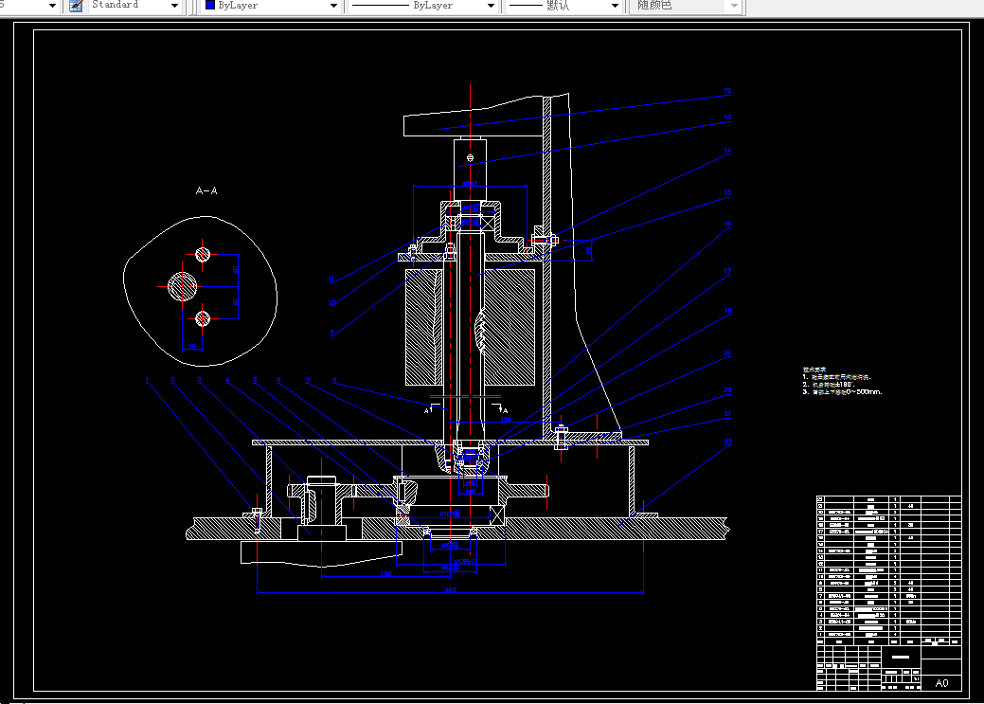Click part callout number 12
This screenshot has width=984, height=704.
coord(727,91)
